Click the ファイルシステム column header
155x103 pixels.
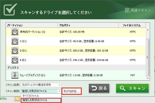132,25
